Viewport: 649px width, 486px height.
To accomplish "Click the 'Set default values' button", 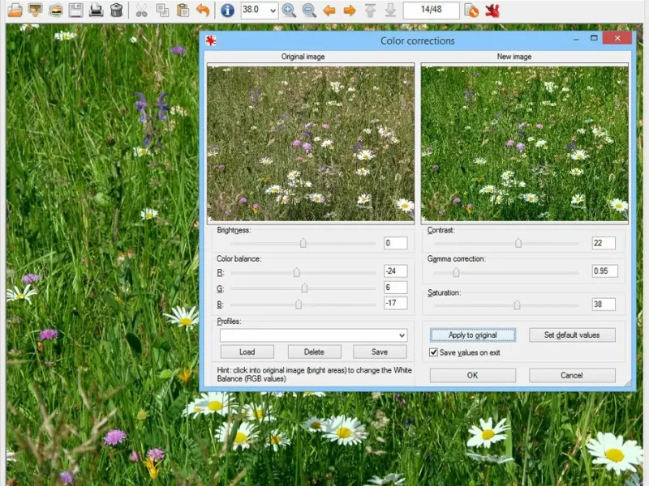I will (x=572, y=335).
